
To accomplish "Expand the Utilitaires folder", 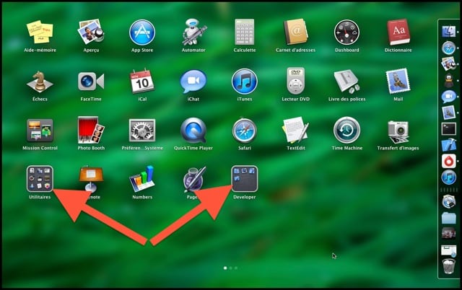I will click(40, 179).
